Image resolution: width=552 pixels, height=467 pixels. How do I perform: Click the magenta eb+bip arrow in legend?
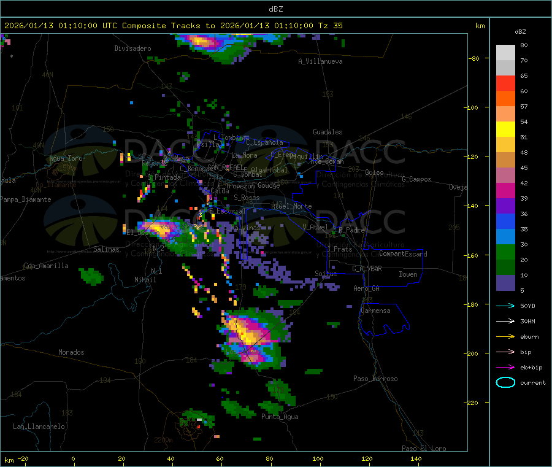(x=505, y=368)
